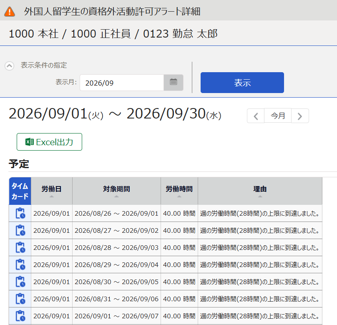Sort by 対象期間 column header
This screenshot has width=337, height=325.
click(116, 191)
